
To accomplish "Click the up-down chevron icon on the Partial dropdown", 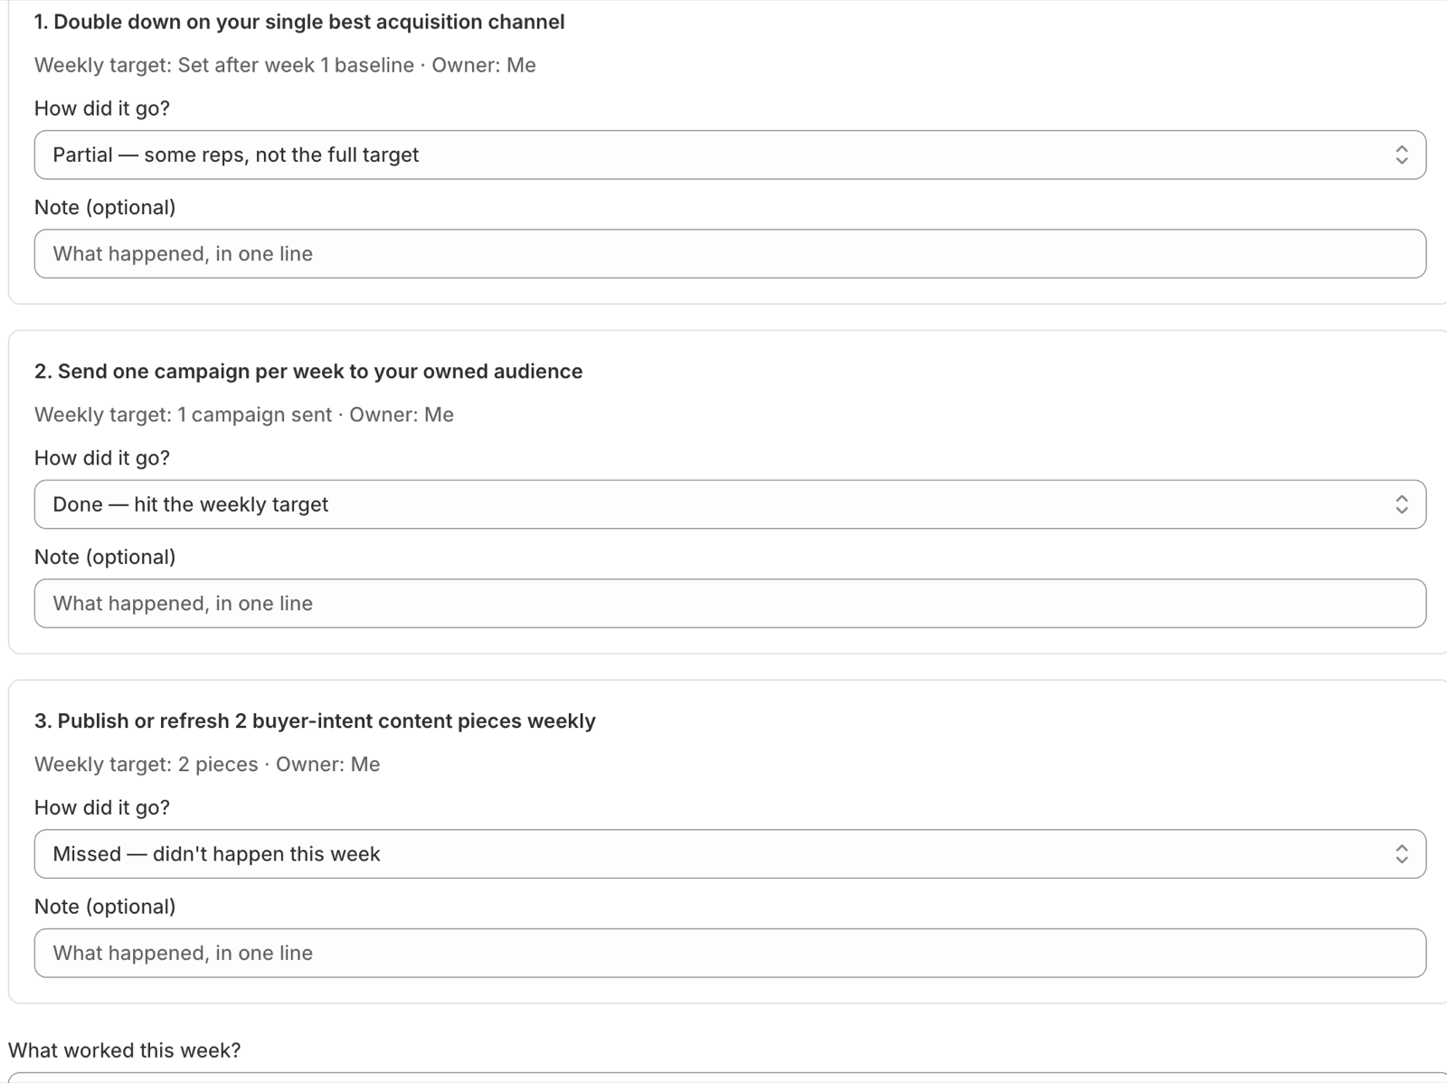I will coord(1401,155).
